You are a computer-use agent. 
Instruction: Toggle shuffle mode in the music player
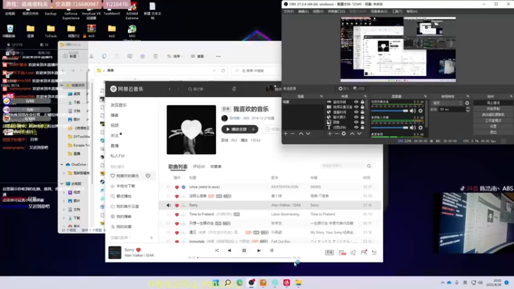click(x=217, y=250)
